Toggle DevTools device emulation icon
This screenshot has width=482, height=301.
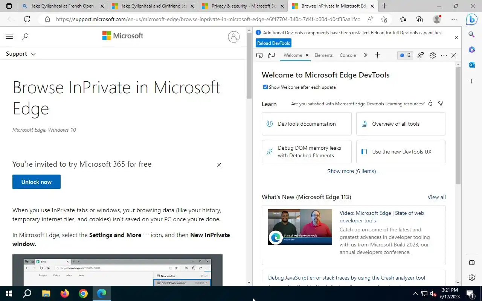(x=272, y=55)
